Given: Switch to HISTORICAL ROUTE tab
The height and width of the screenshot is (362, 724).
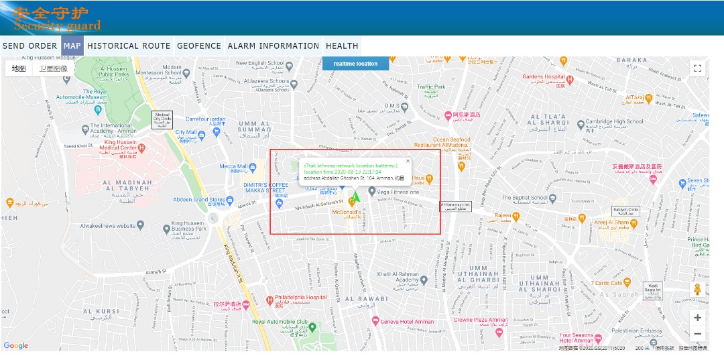Looking at the screenshot, I should click(x=129, y=46).
